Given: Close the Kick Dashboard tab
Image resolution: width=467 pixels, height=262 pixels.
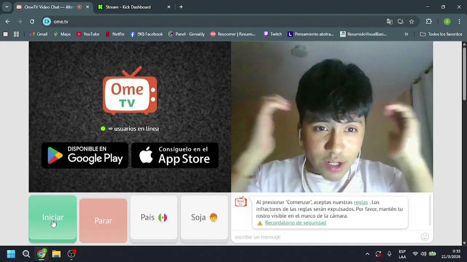Looking at the screenshot, I should point(169,7).
